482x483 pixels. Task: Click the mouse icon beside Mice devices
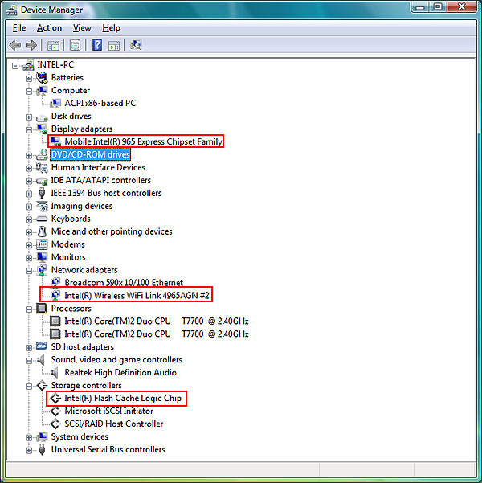tap(42, 231)
